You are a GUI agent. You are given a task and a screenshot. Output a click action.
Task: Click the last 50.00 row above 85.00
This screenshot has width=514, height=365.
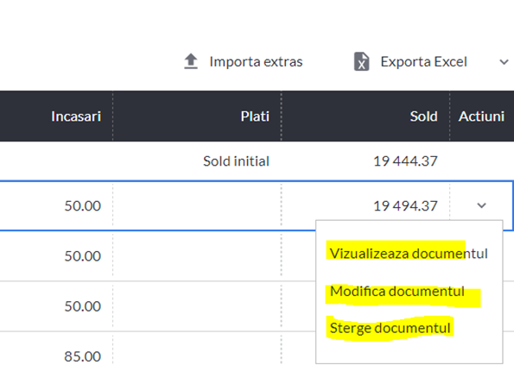coord(82,306)
